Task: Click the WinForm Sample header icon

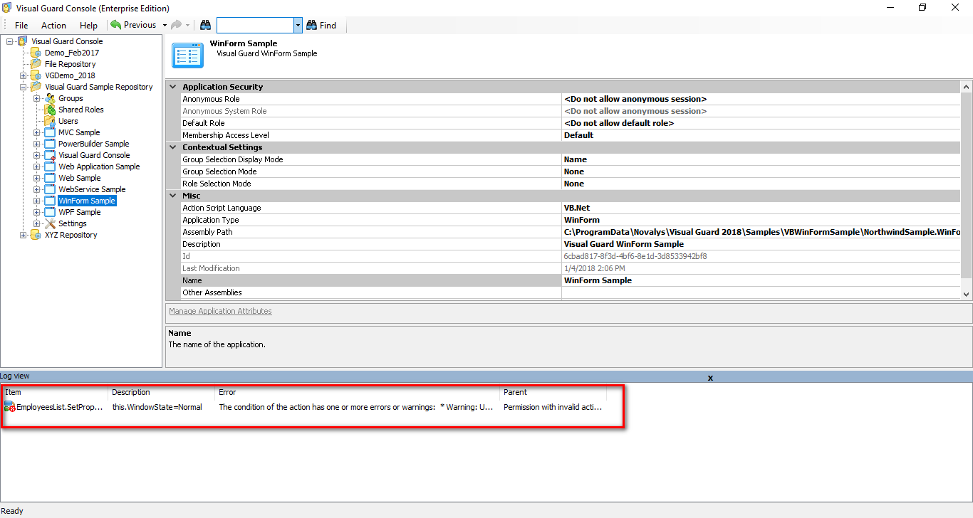Action: point(188,55)
